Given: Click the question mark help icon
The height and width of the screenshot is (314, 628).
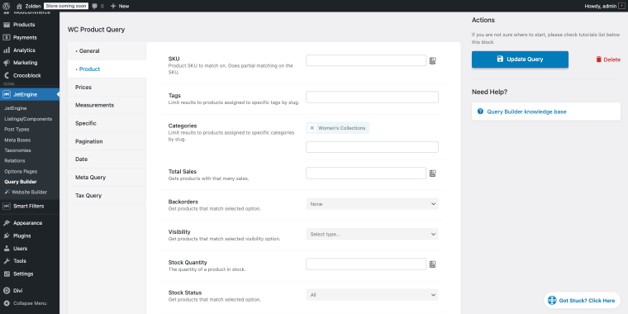Looking at the screenshot, I should click(480, 112).
